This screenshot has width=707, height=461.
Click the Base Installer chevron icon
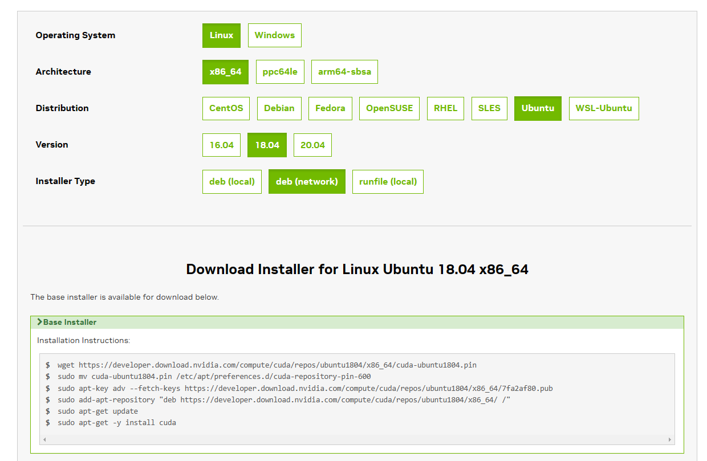[x=39, y=322]
